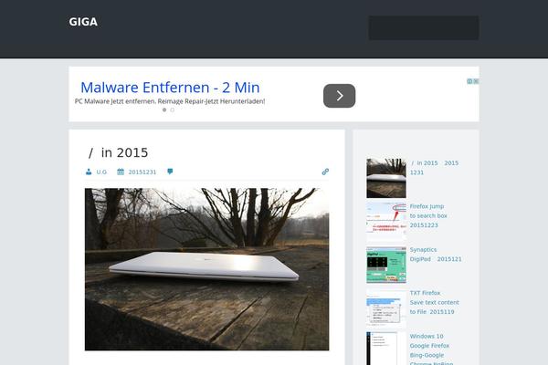Open the ad info icon
This screenshot has width=548, height=365.
tap(469, 81)
